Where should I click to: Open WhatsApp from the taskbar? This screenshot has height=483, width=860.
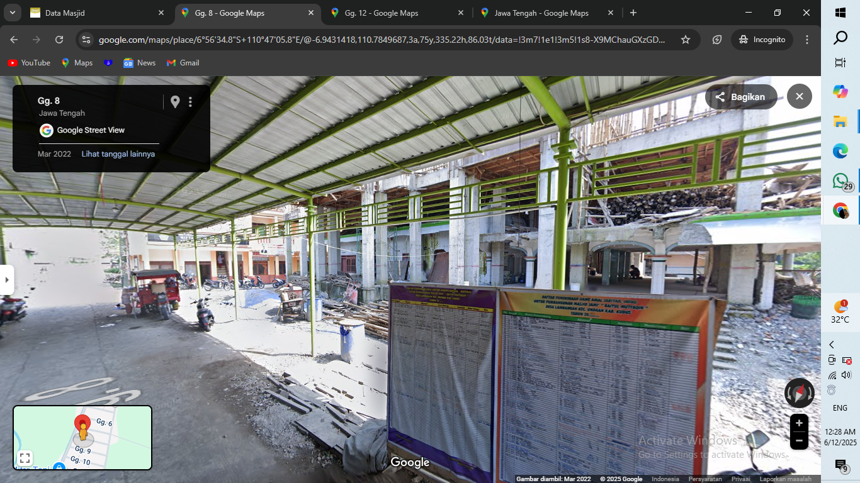tap(840, 181)
